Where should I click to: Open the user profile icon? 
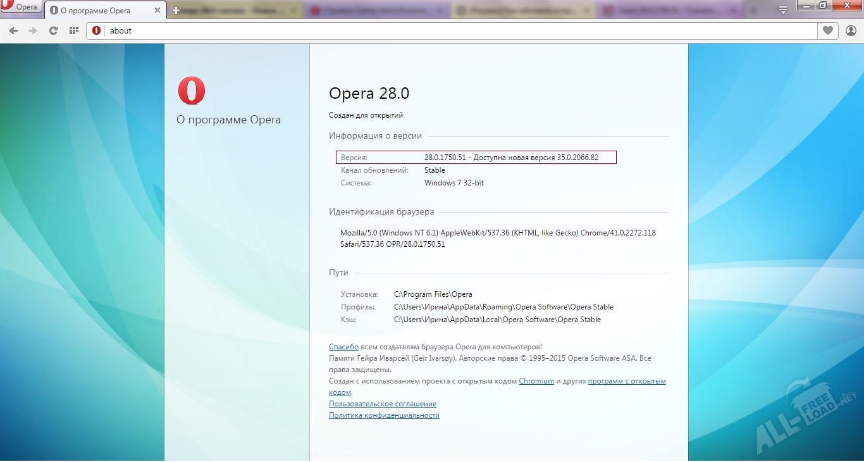(851, 30)
